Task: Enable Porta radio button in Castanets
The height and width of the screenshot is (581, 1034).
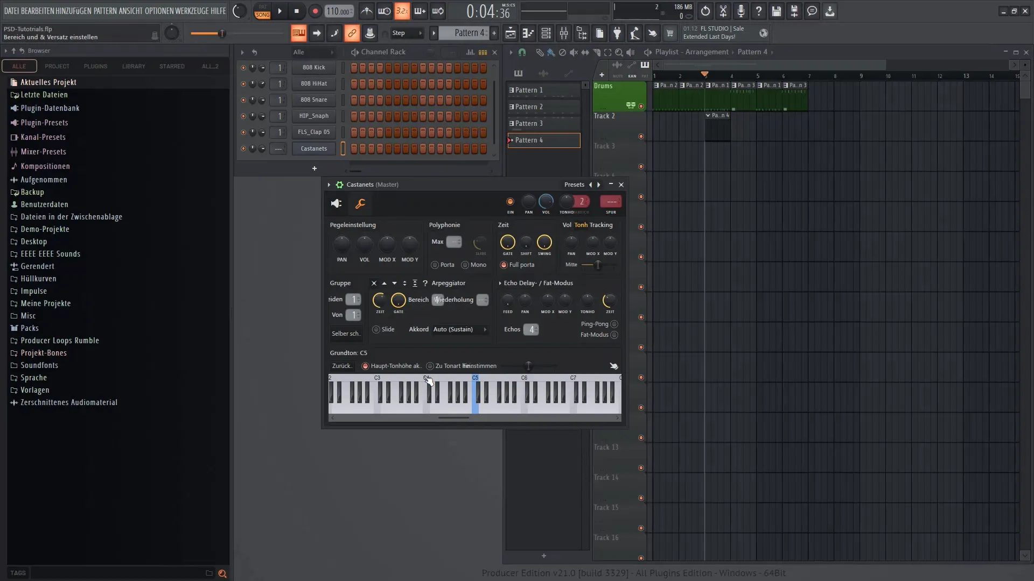Action: tap(433, 265)
